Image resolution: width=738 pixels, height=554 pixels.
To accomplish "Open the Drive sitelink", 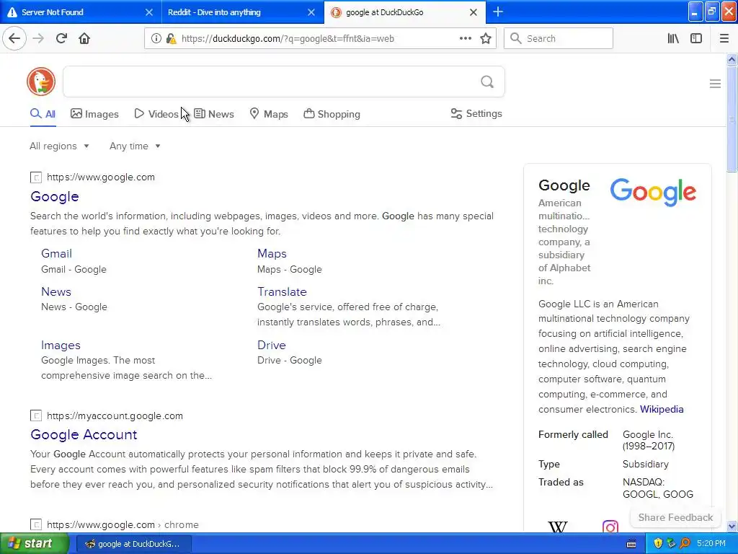I will point(272,345).
